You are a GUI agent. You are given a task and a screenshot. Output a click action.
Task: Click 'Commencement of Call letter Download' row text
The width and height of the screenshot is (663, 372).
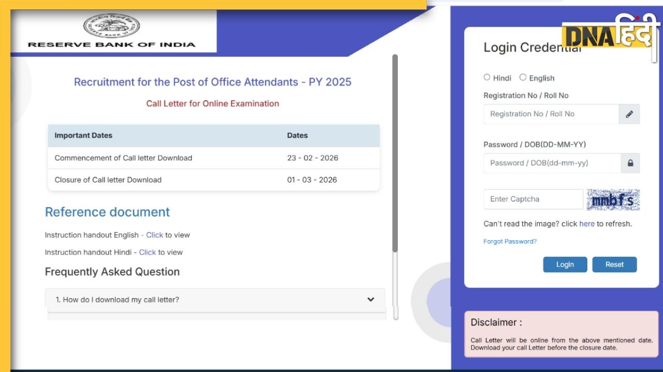[x=123, y=158]
